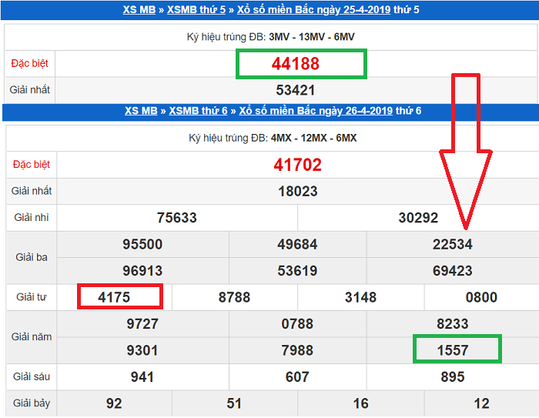Select the XS MB link in the 26-4-2019 header

coord(141,111)
